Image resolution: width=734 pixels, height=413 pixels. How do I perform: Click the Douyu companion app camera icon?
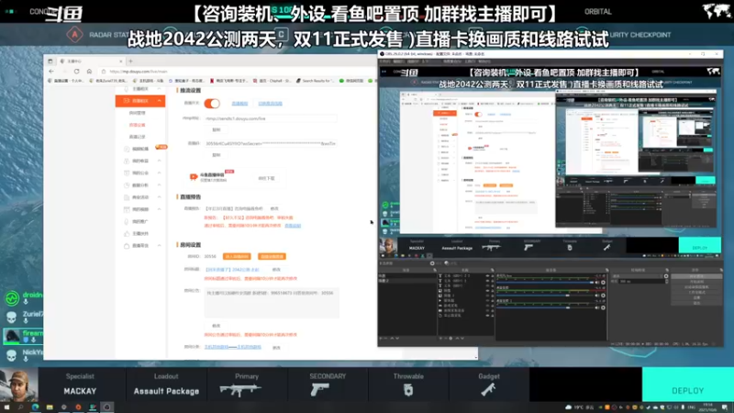pyautogui.click(x=194, y=176)
